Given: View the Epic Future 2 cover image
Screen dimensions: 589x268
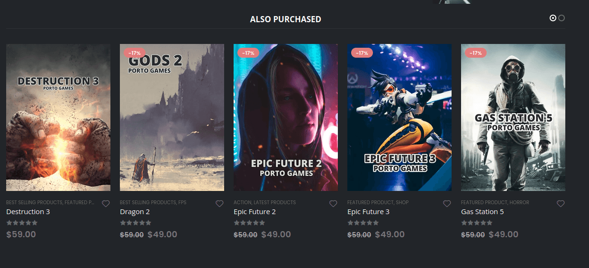Looking at the screenshot, I should (x=286, y=117).
